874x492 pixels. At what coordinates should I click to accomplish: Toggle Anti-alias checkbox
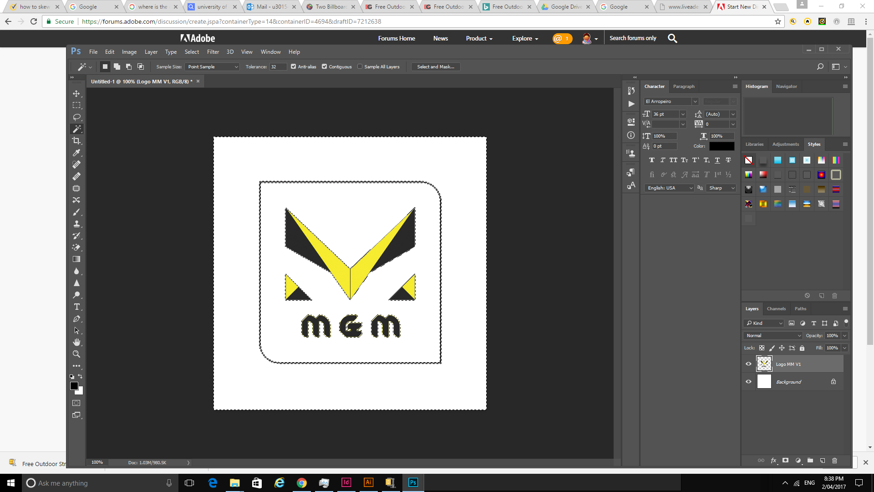[294, 67]
